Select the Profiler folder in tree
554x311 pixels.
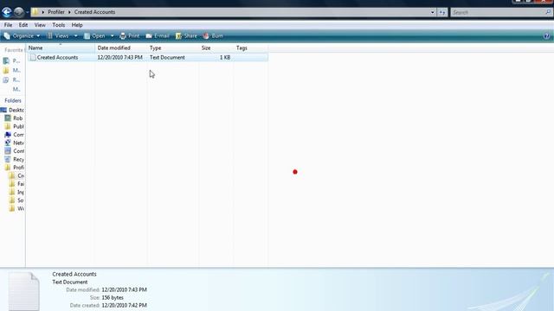coord(14,168)
